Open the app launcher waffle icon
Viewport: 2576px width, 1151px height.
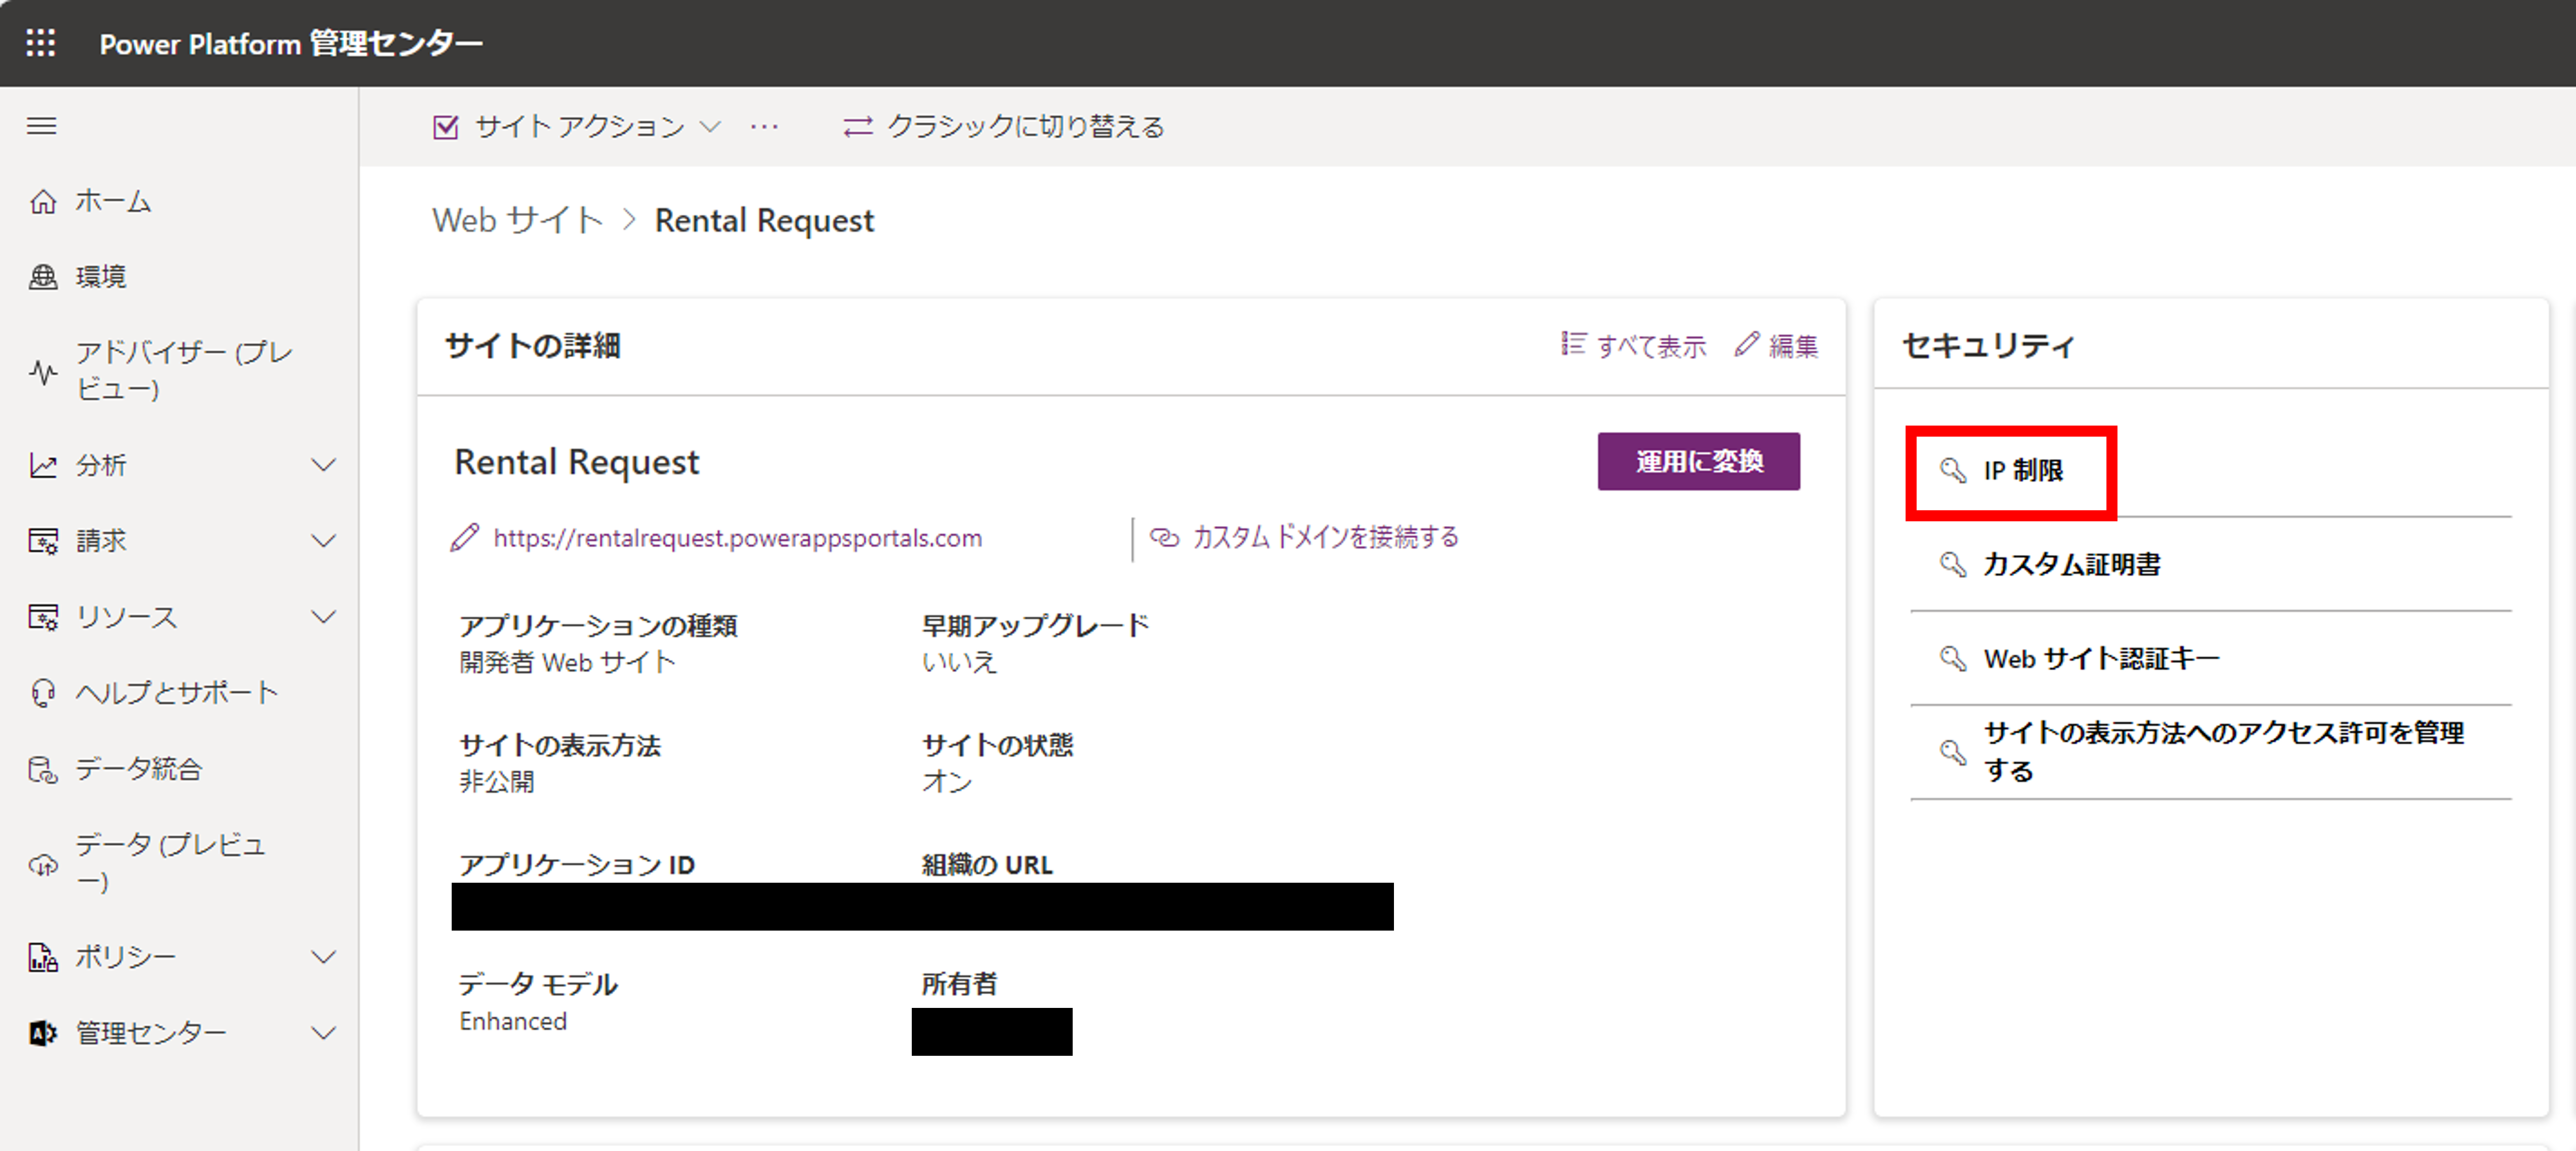[x=41, y=43]
